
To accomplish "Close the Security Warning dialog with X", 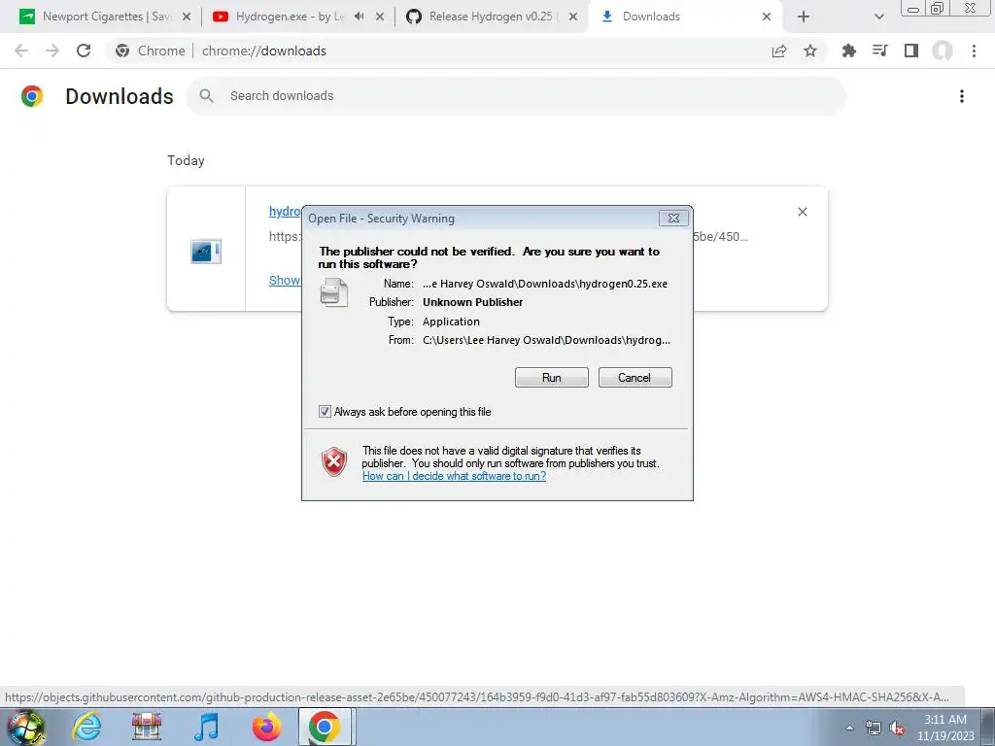I will click(x=673, y=219).
